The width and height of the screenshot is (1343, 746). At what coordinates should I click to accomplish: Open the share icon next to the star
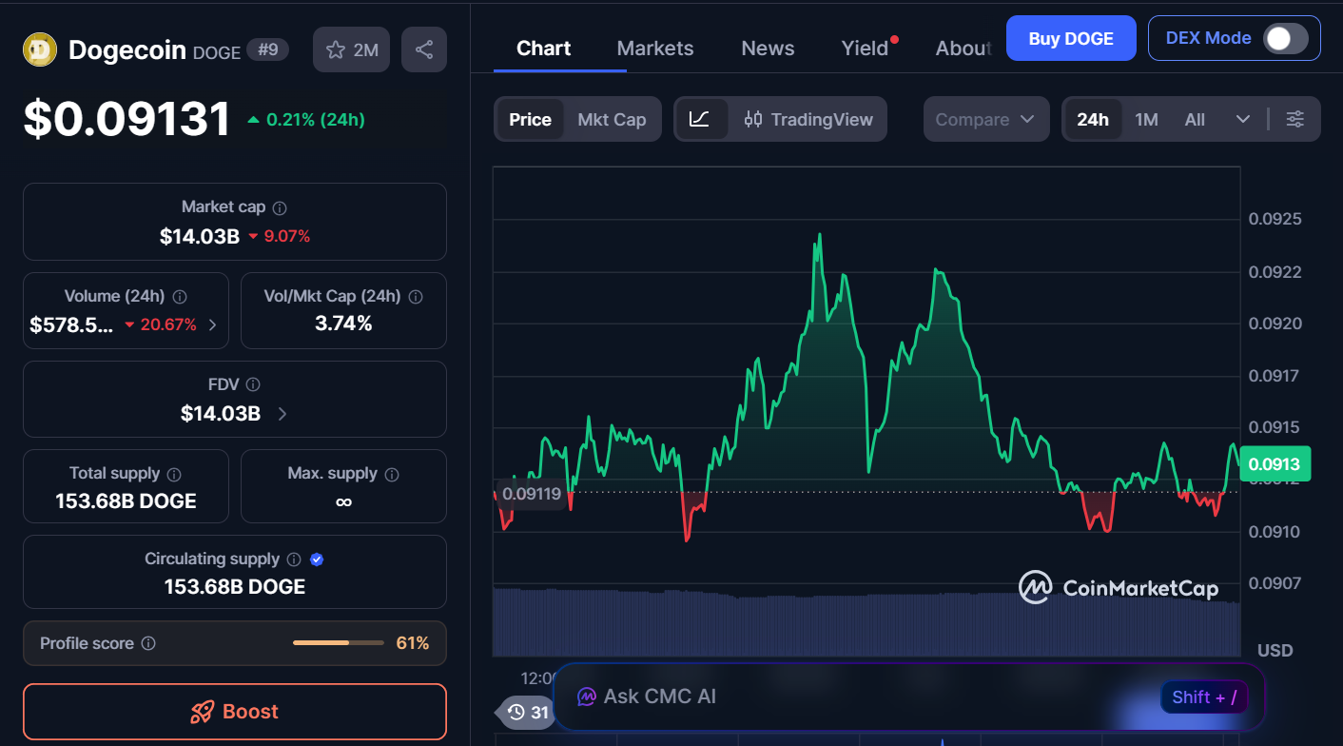click(422, 49)
